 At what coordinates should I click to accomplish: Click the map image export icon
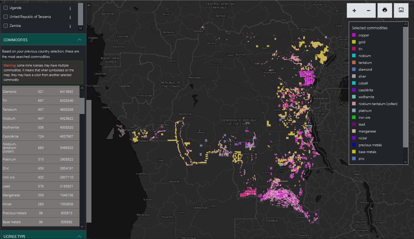401,10
